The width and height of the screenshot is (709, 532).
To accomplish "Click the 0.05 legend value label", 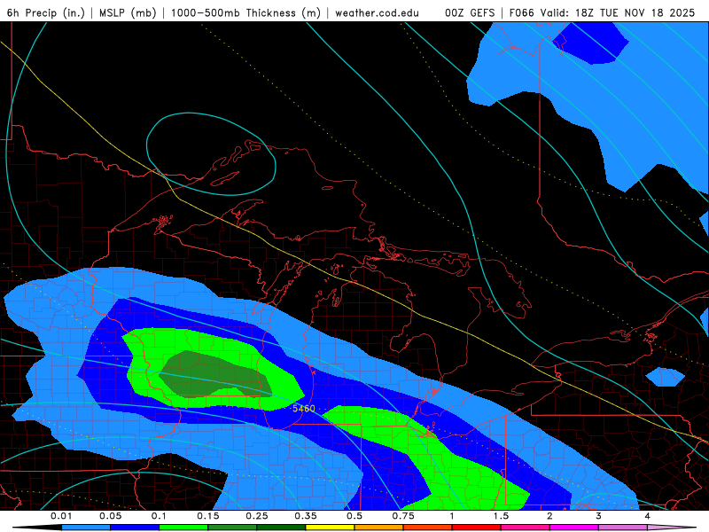I will point(110,516).
